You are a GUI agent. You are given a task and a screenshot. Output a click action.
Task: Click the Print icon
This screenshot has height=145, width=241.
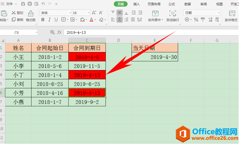point(30,4)
